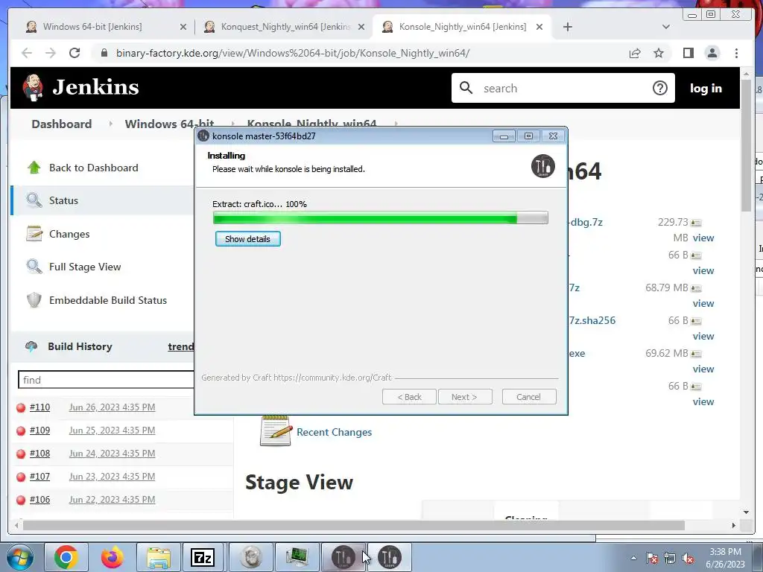
Task: Click Cancel in konsole installer
Action: [528, 397]
